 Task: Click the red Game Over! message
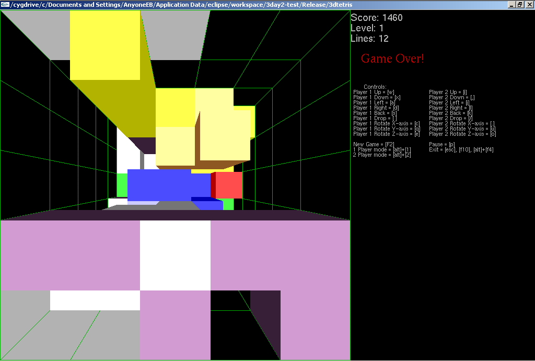pyautogui.click(x=392, y=59)
